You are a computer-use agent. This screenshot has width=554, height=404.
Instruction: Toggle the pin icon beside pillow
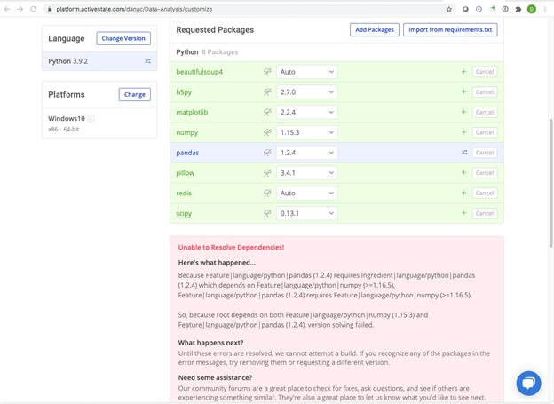[266, 173]
